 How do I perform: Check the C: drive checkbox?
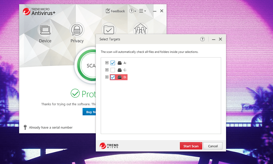tap(113, 70)
